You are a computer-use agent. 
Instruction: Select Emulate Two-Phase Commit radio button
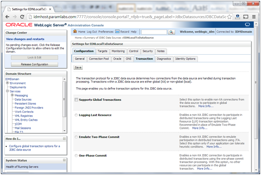coord(76,137)
